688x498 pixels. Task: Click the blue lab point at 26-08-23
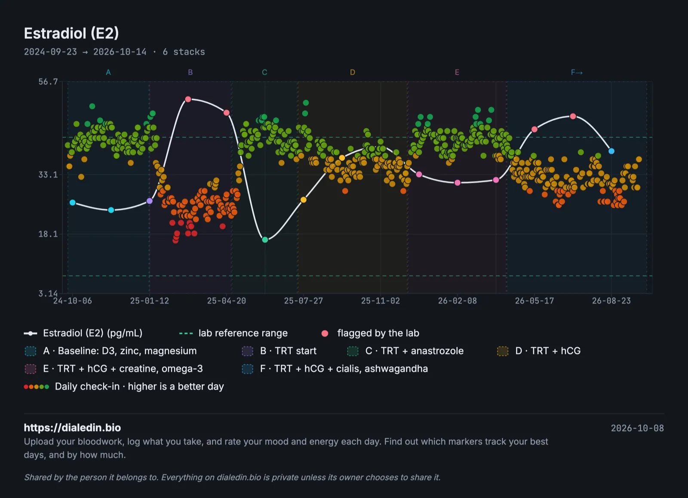tap(611, 151)
